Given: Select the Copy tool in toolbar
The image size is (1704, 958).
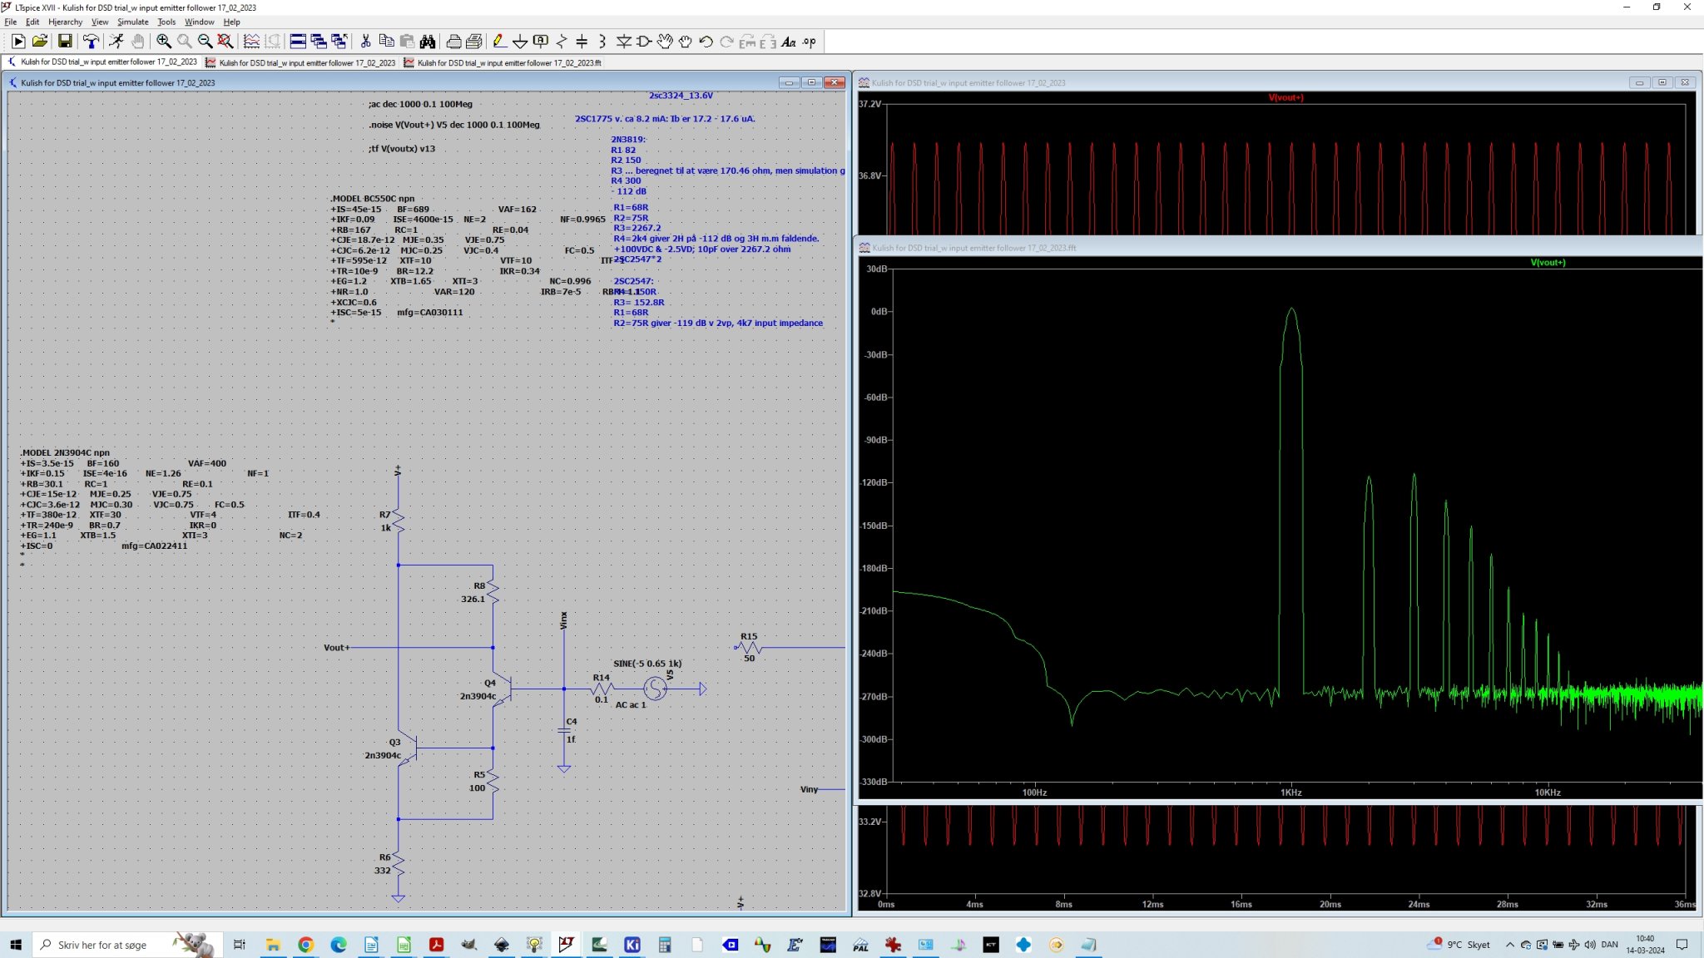Looking at the screenshot, I should coord(386,42).
